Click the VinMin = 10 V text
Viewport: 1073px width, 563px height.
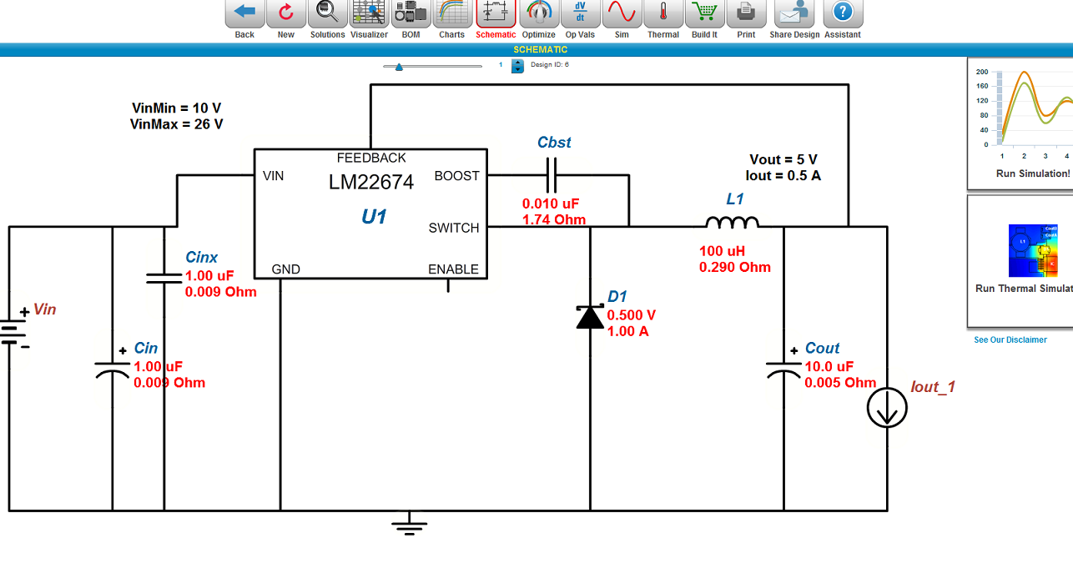(x=177, y=108)
